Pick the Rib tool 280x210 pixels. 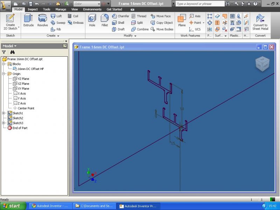(56, 29)
